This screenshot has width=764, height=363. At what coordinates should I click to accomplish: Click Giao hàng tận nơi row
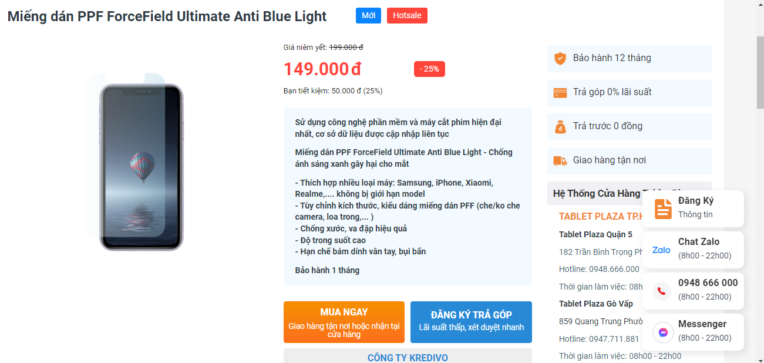pos(630,160)
